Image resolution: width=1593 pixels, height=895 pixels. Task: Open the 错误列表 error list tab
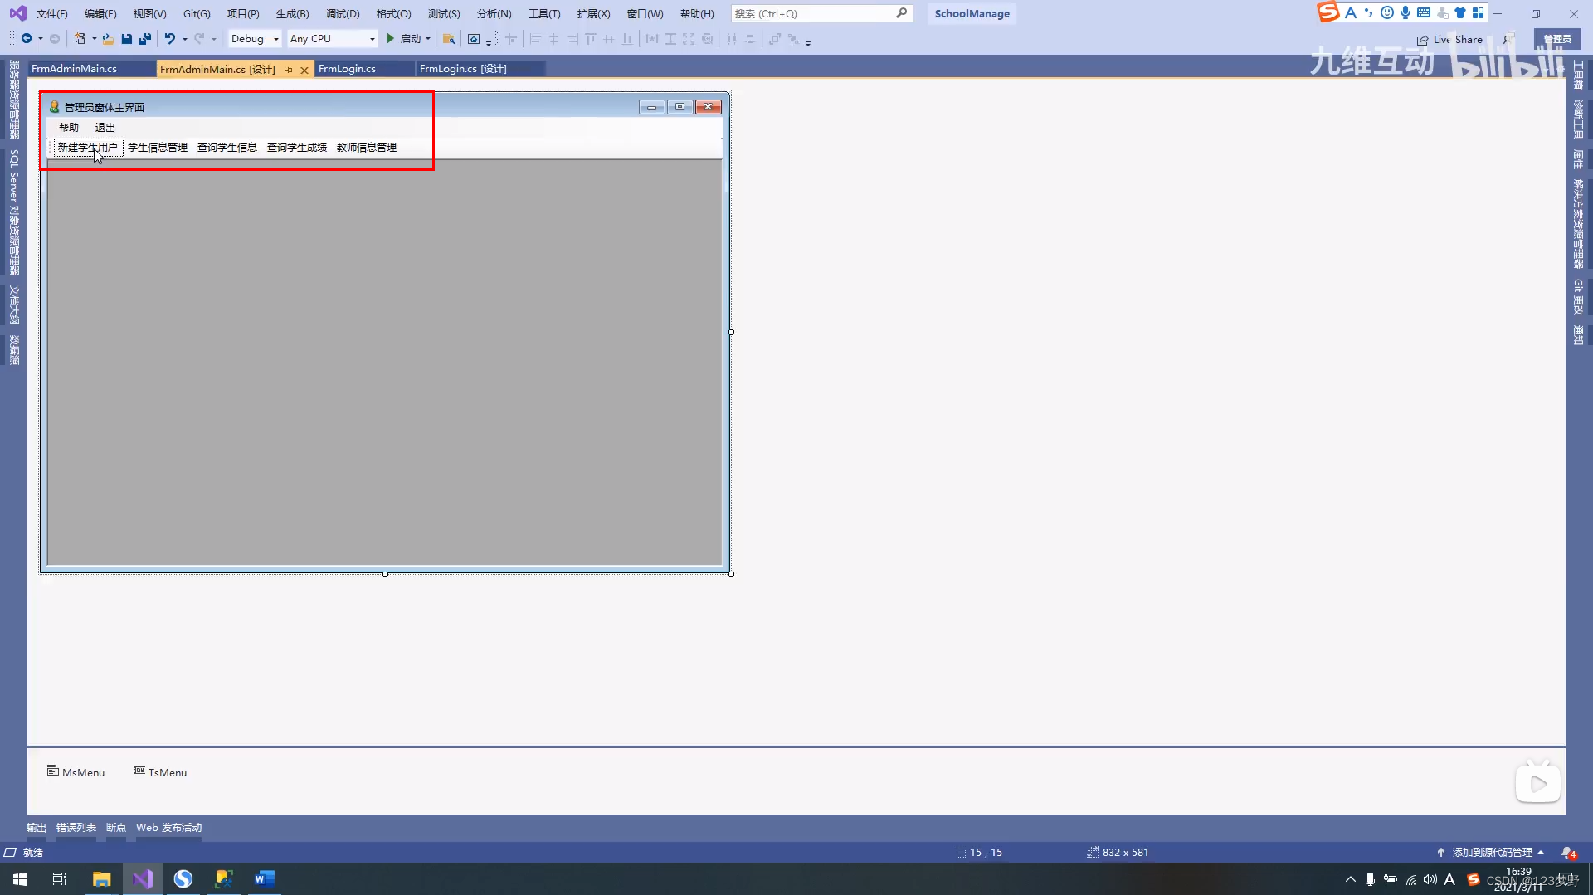pyautogui.click(x=76, y=828)
